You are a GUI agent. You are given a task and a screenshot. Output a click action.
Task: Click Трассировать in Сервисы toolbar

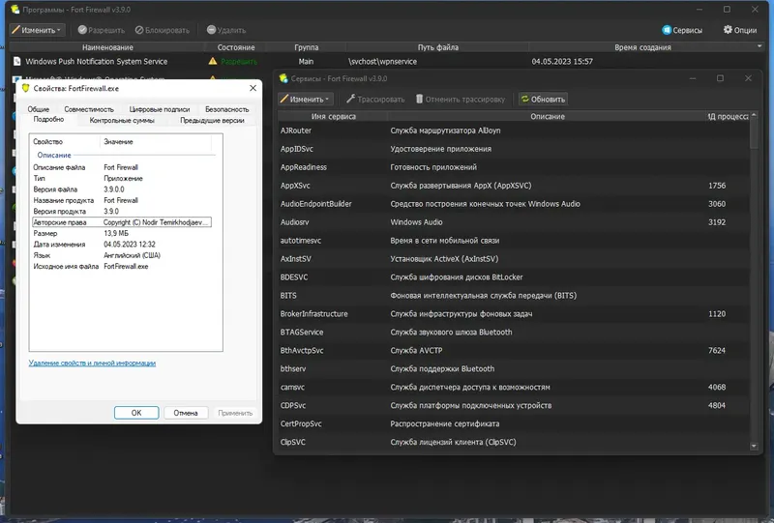point(375,100)
